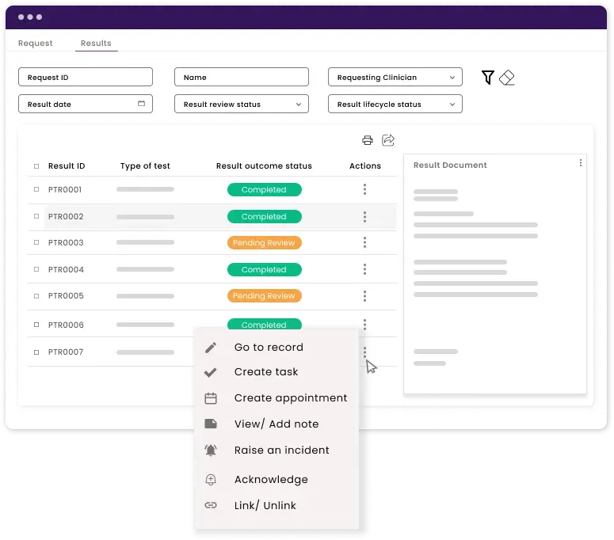This screenshot has height=540, width=614.
Task: Open Result Document options kebab menu
Action: (581, 163)
